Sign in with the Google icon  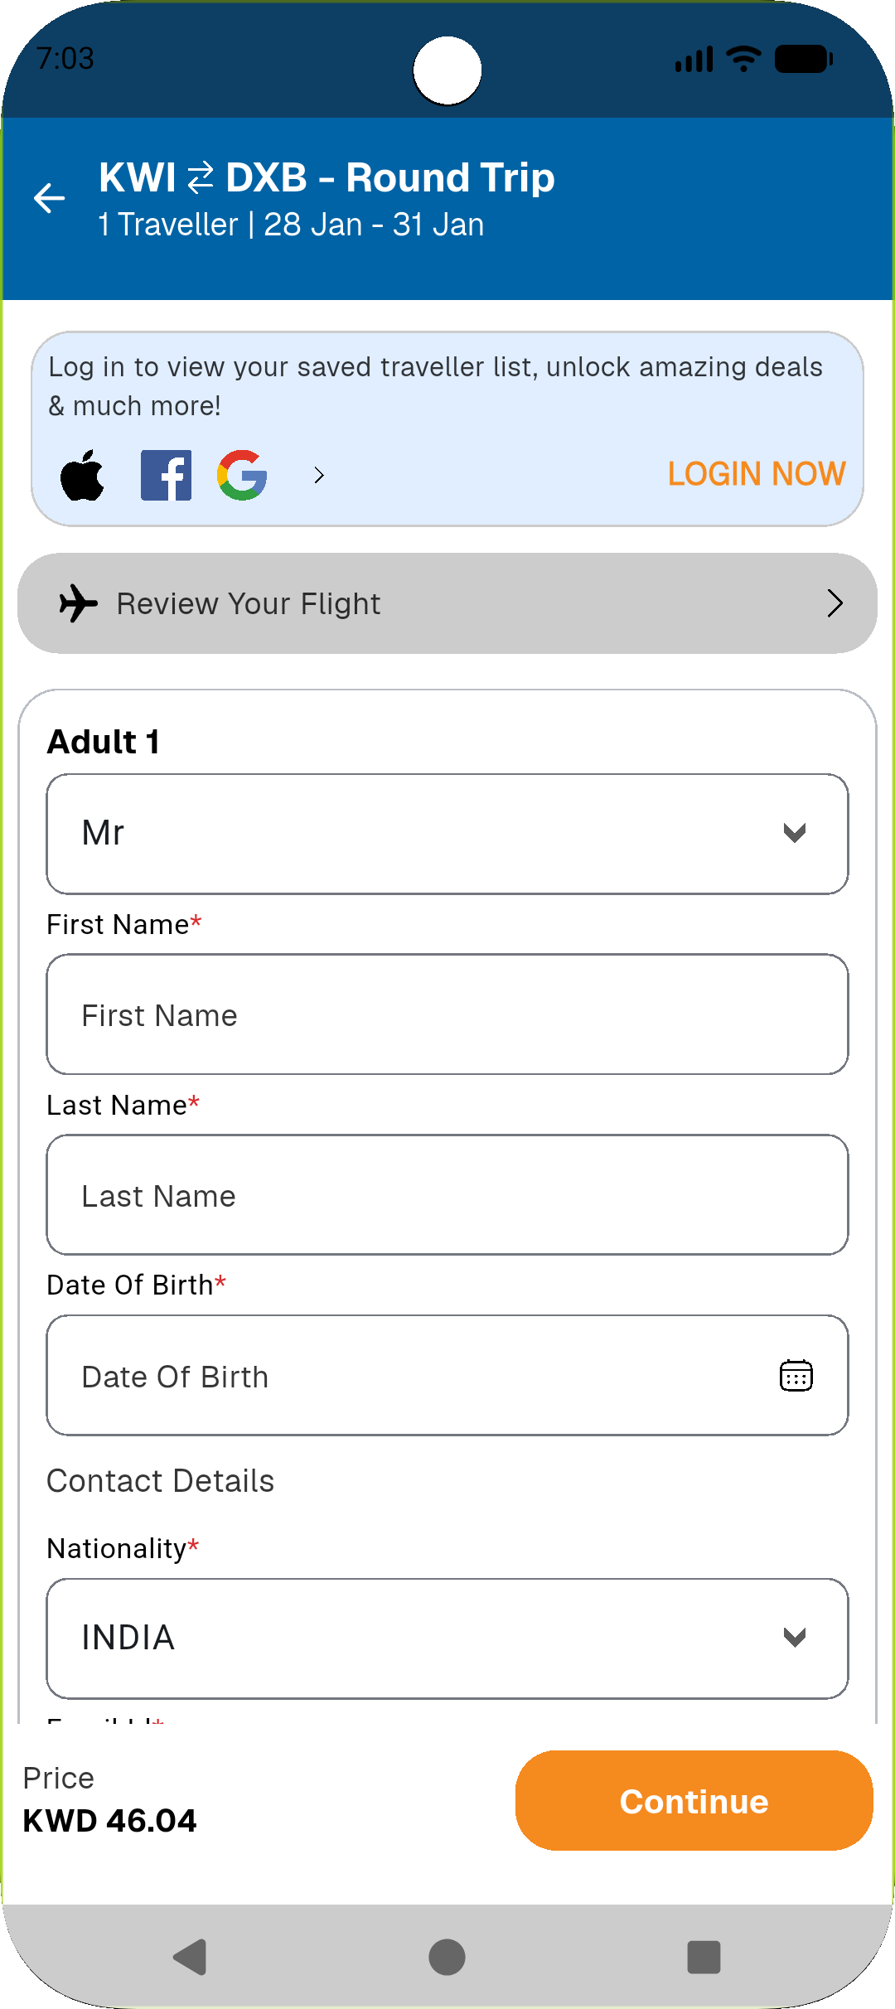click(x=242, y=475)
